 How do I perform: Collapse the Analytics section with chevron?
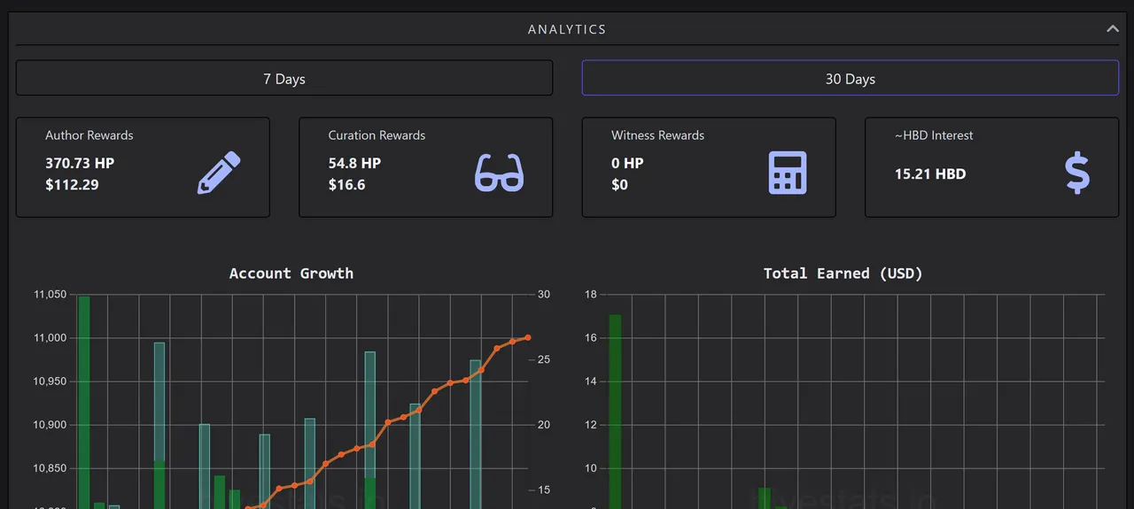1112,29
